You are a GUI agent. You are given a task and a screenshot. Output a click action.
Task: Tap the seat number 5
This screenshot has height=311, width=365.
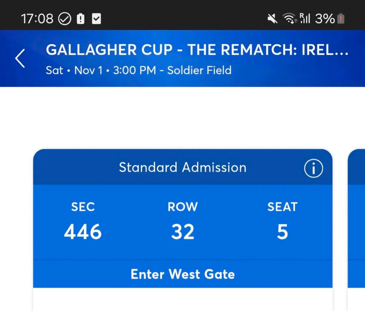[282, 232]
